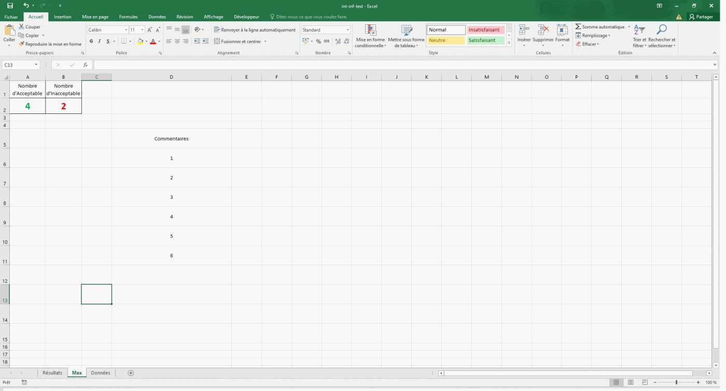
Task: Open Mise en forme conditionnelle
Action: coord(370,31)
